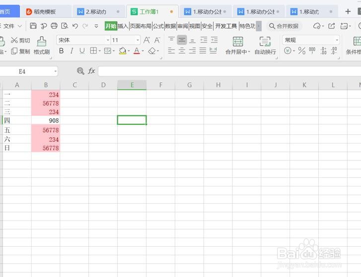This screenshot has width=361, height=277.
Task: Redo the last undone action
Action: pos(85,26)
